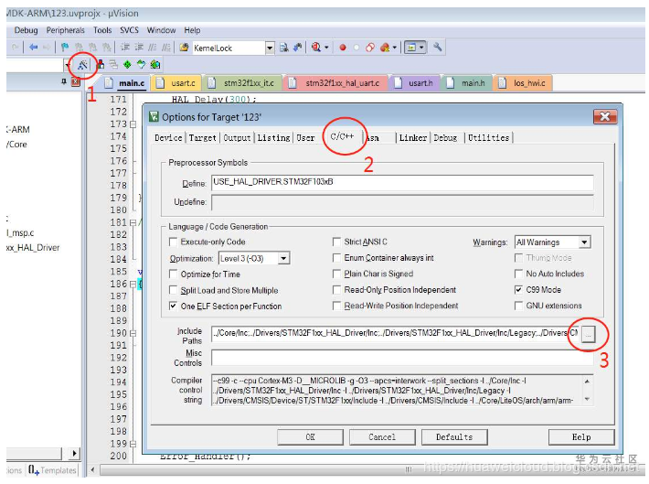
Task: Launch Pack Installer icon
Action: tap(155, 64)
